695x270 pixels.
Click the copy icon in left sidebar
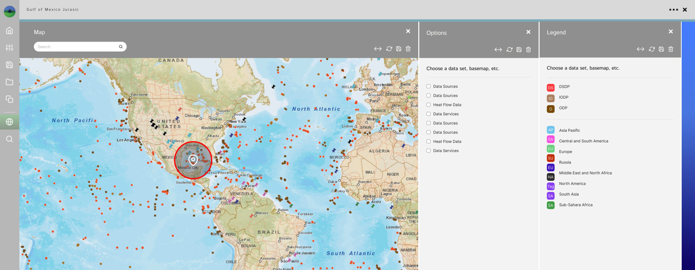(x=10, y=99)
